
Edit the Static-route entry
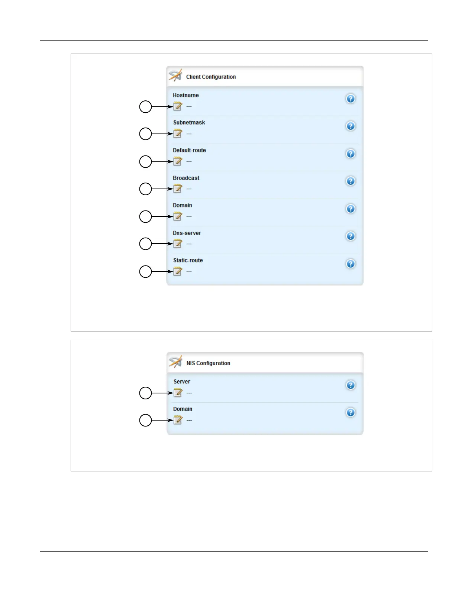178,271
